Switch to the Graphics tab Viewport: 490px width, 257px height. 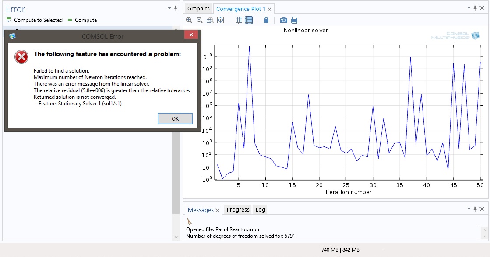[x=198, y=8]
